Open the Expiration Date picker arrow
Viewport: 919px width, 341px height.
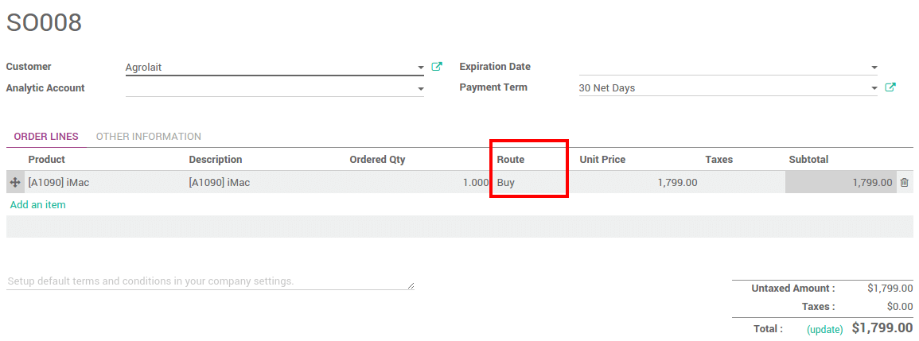pyautogui.click(x=874, y=68)
